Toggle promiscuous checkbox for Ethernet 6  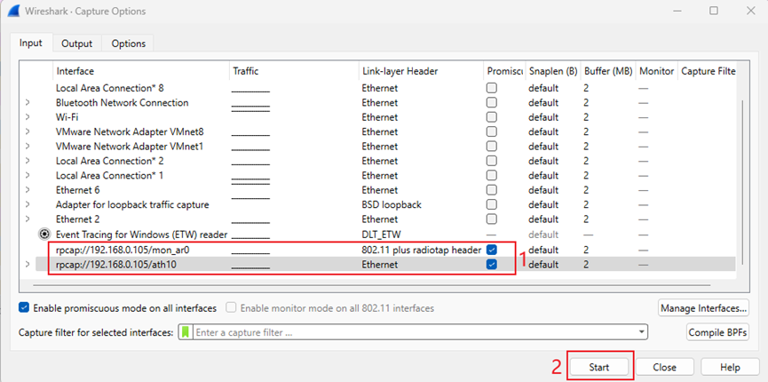click(492, 190)
